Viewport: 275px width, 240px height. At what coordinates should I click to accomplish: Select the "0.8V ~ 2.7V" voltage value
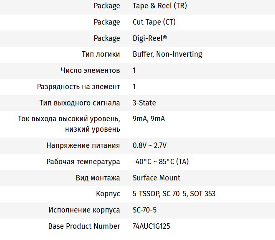coord(149,145)
